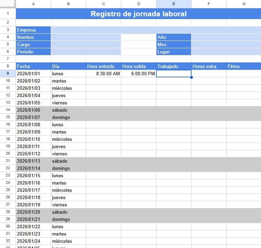Click Hora entrada cell for 2026/01/02
The width and height of the screenshot is (261, 248).
tap(104, 81)
